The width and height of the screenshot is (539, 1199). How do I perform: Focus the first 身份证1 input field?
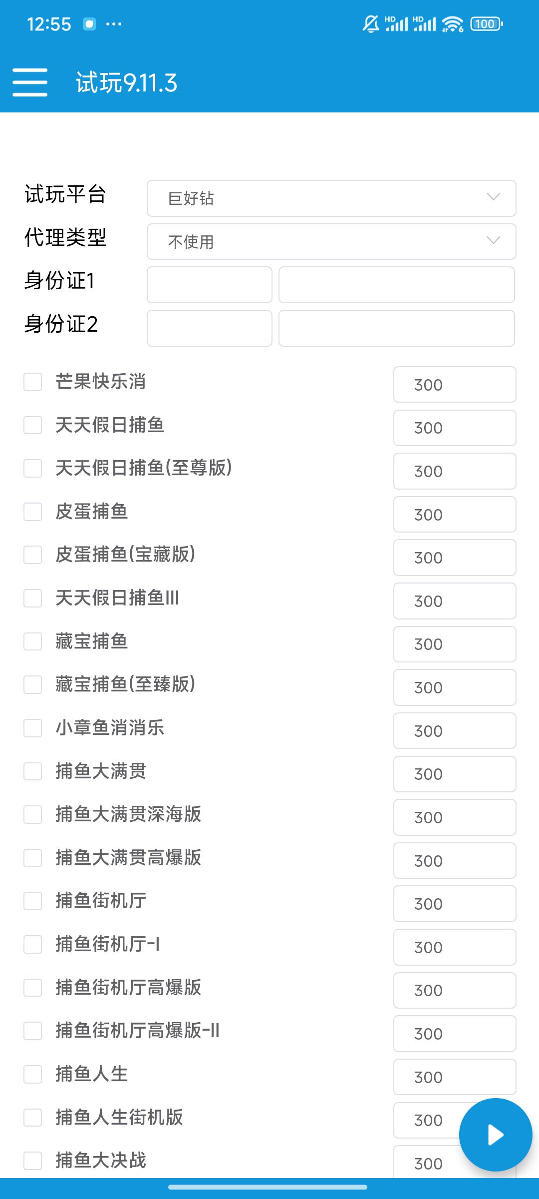210,285
